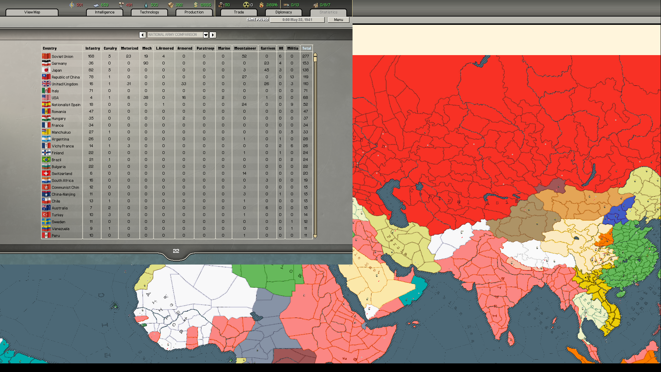Switch to the Intelligence tab
The image size is (661, 372).
coord(104,12)
